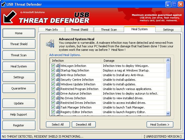The width and height of the screenshot is (185, 140).
Task: Click the Infection column header
Action: click(x=76, y=61)
